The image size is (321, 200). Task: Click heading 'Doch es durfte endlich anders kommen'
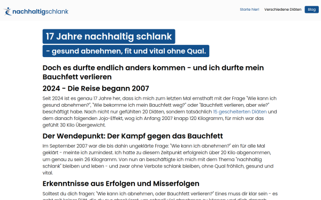point(153,72)
